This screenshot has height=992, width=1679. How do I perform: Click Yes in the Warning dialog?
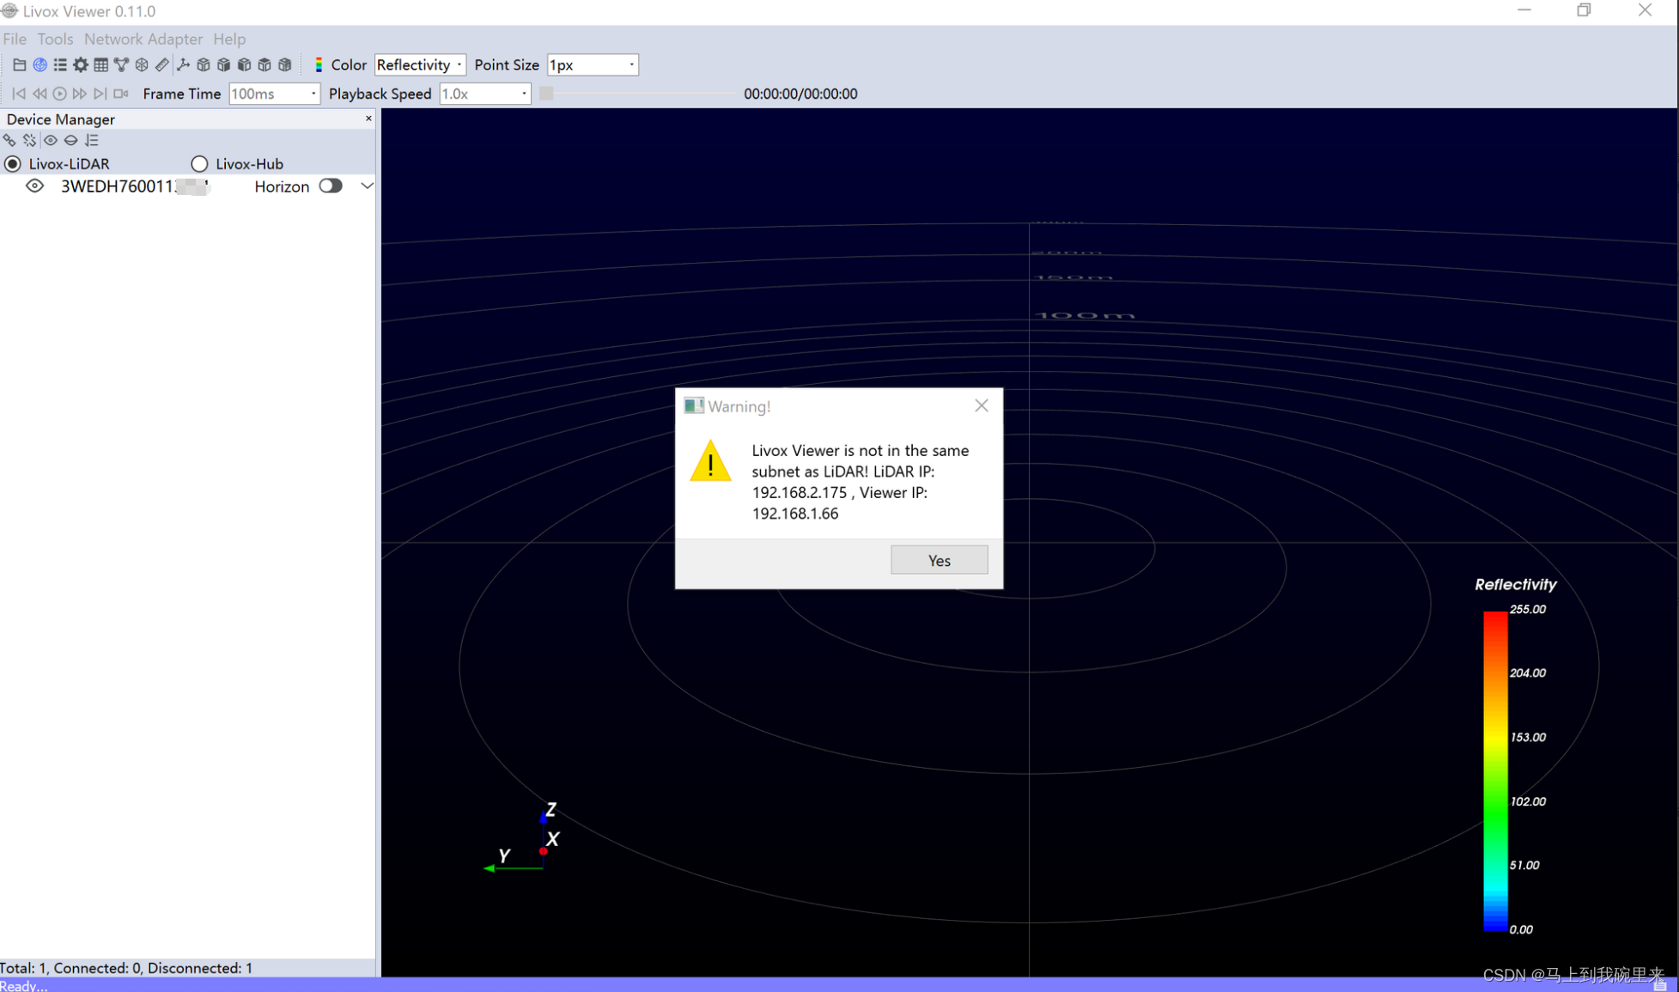tap(939, 560)
